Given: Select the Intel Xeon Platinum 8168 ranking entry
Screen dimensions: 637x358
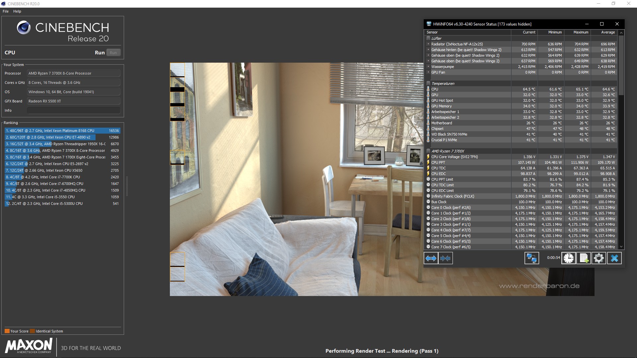Looking at the screenshot, I should point(62,131).
